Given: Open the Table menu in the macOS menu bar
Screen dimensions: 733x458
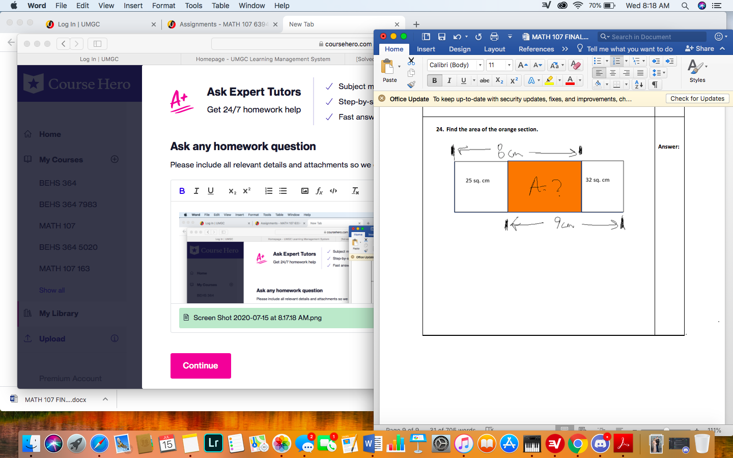Looking at the screenshot, I should point(220,6).
